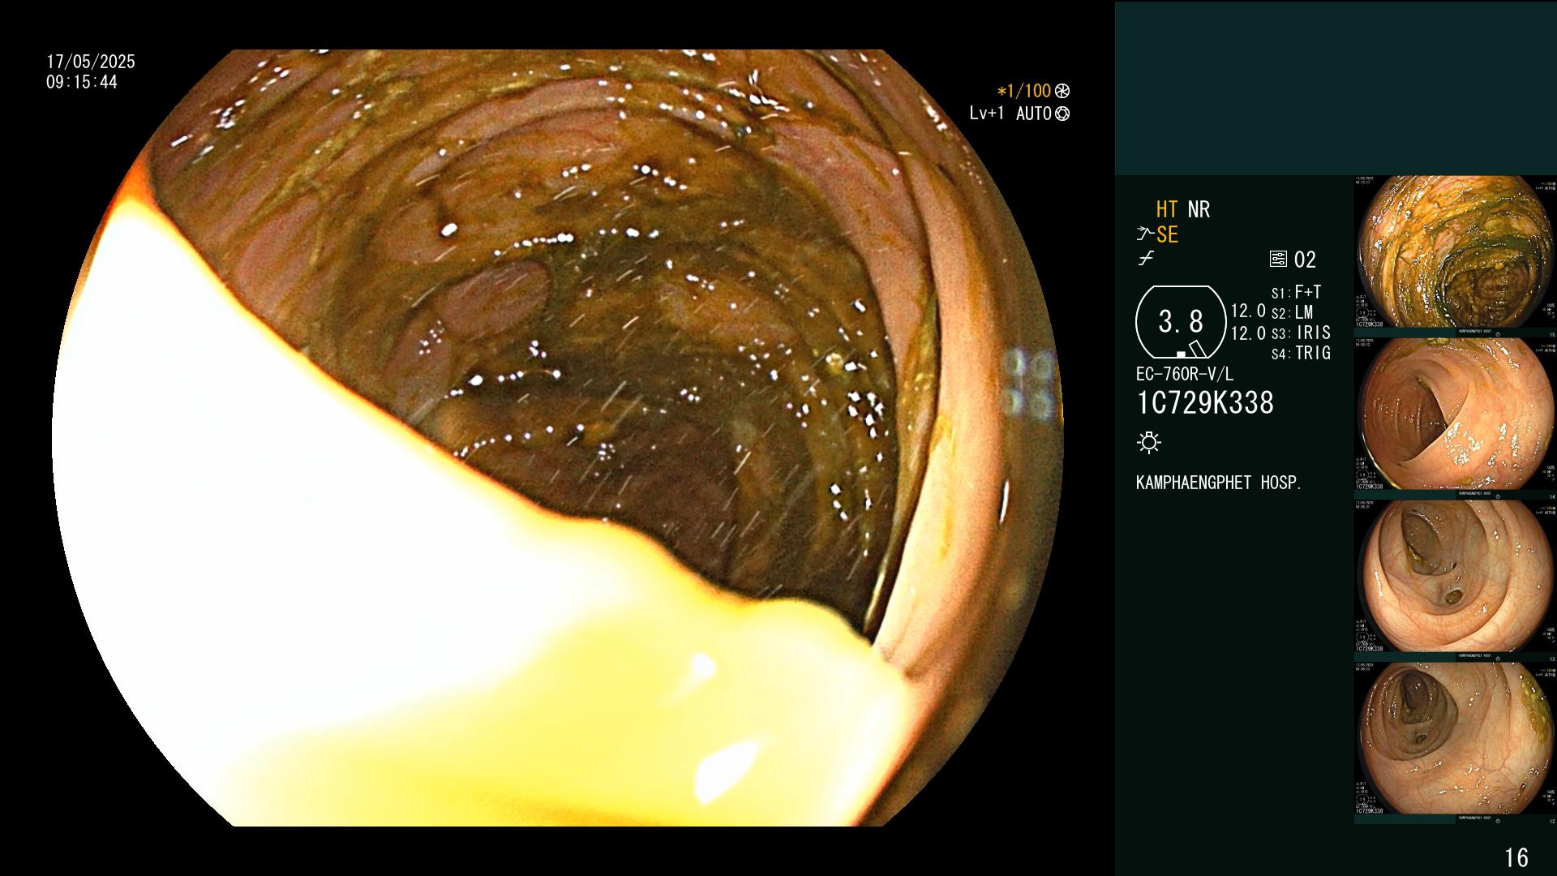Click the S2: LM switch assignment

tap(1292, 313)
